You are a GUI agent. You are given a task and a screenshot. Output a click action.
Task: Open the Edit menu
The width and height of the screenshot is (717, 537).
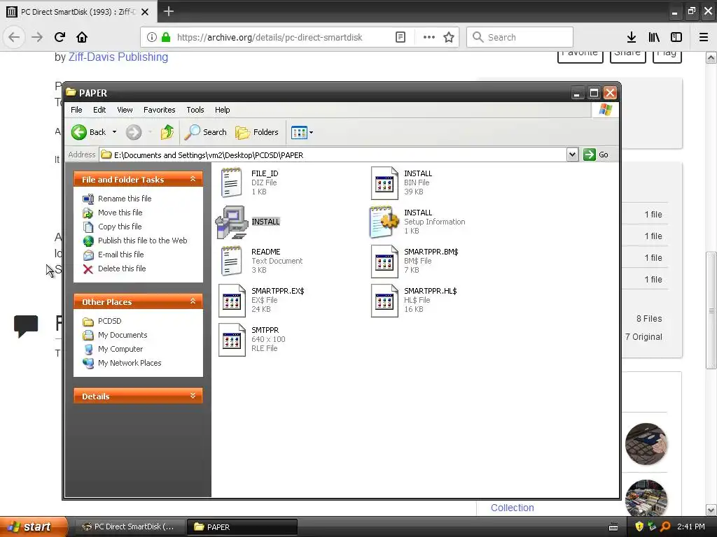(x=99, y=110)
